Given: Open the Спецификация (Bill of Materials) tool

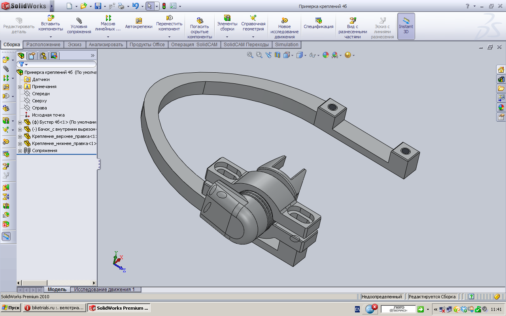Looking at the screenshot, I should [318, 23].
